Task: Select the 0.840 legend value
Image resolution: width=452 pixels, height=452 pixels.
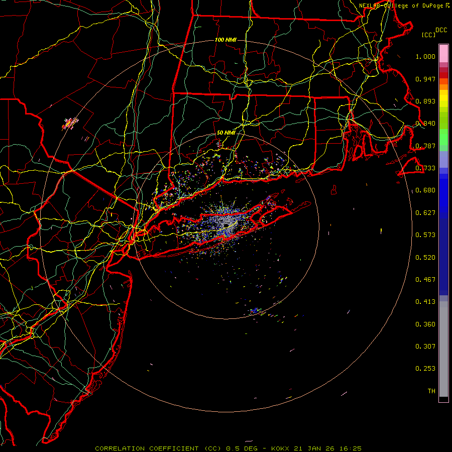Action: 425,124
